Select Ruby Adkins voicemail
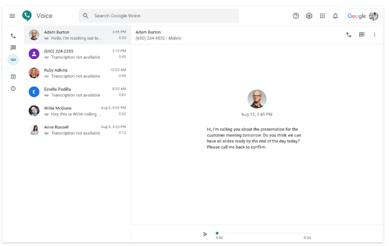 coord(78,73)
